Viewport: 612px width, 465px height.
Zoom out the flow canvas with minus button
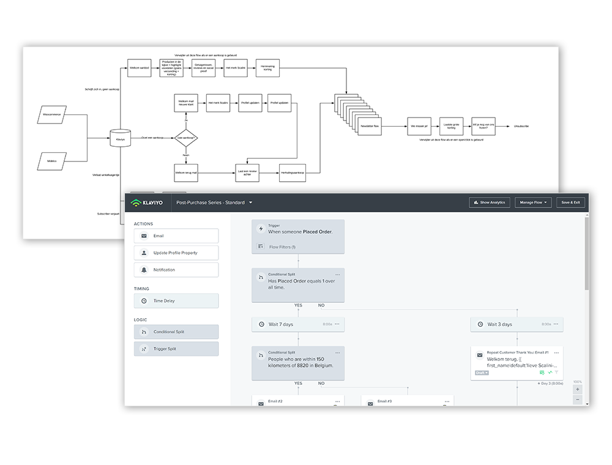point(578,400)
